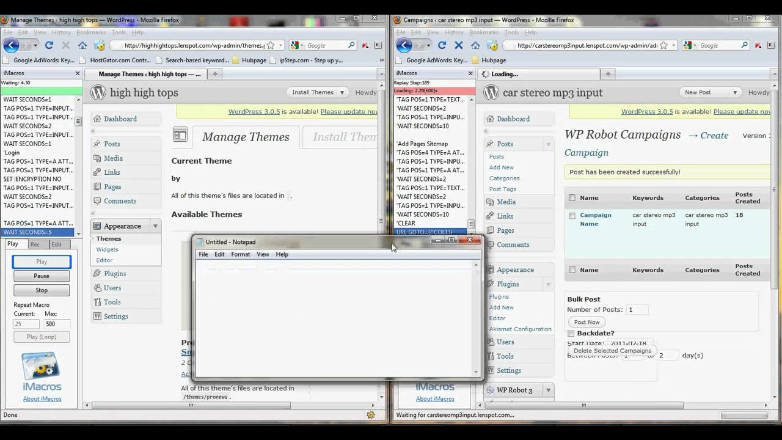The height and width of the screenshot is (440, 782).
Task: Collapse Appearance menu in high high tops
Action: (155, 226)
